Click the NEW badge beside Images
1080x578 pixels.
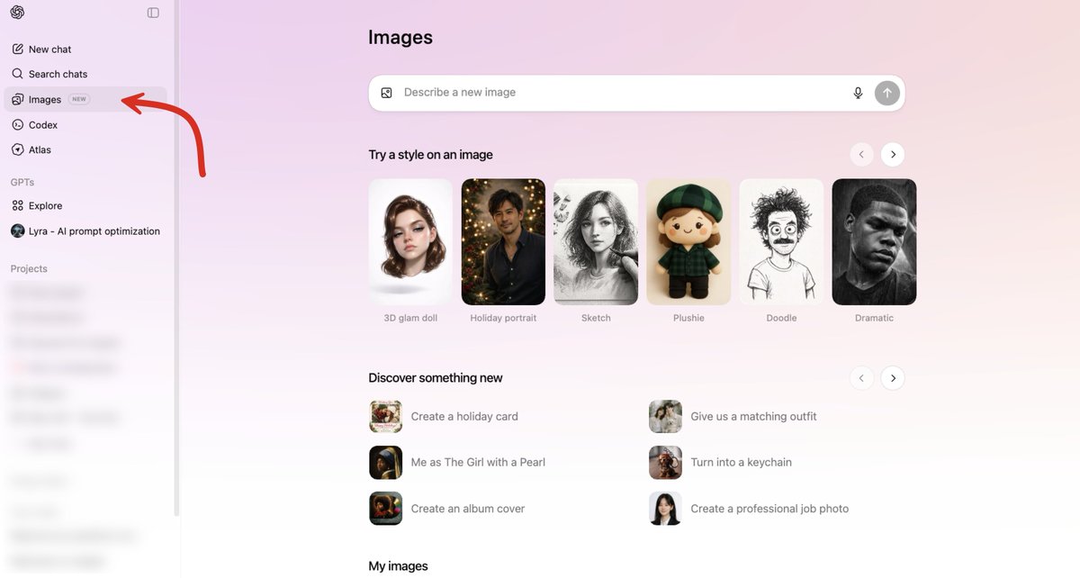coord(79,99)
